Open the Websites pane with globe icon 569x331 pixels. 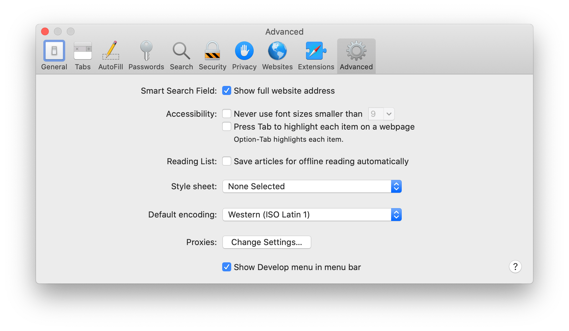(x=277, y=55)
